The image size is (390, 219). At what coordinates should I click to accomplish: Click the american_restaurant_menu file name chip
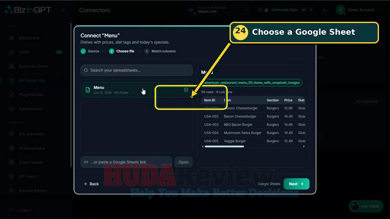point(252,83)
